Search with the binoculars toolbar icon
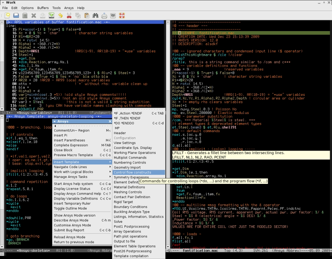This screenshot has width=332, height=259. [x=96, y=16]
